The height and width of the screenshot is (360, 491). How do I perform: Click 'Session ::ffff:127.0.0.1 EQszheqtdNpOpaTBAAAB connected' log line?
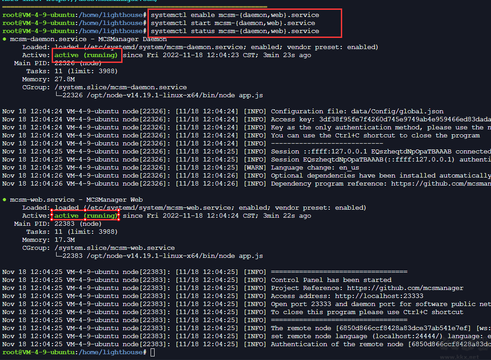381,152
